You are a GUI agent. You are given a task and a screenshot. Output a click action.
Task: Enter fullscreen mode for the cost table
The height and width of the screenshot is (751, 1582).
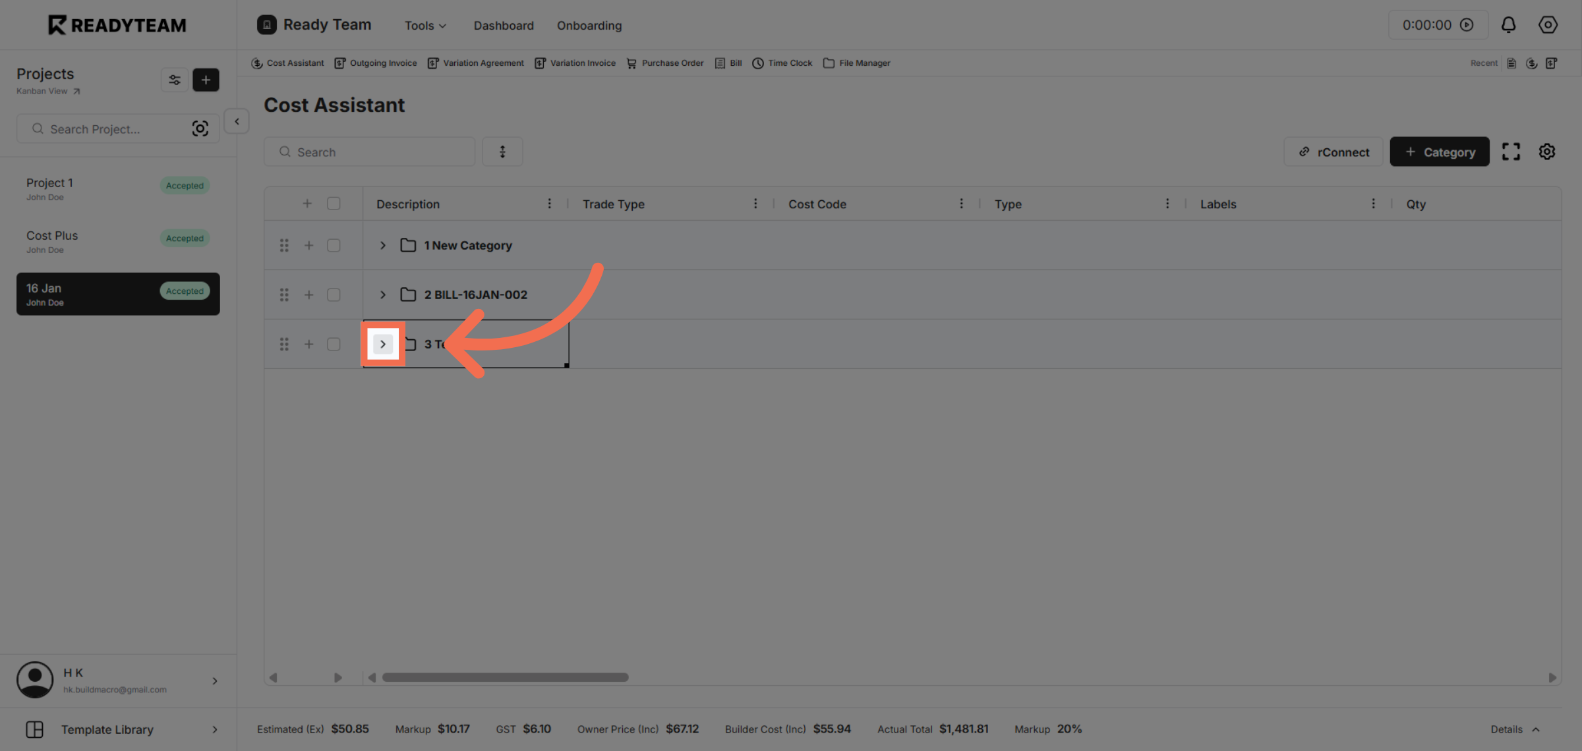coord(1511,151)
